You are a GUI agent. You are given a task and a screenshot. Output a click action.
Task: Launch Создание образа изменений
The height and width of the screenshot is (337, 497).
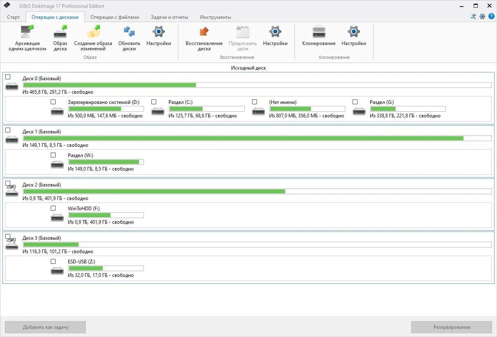(93, 38)
